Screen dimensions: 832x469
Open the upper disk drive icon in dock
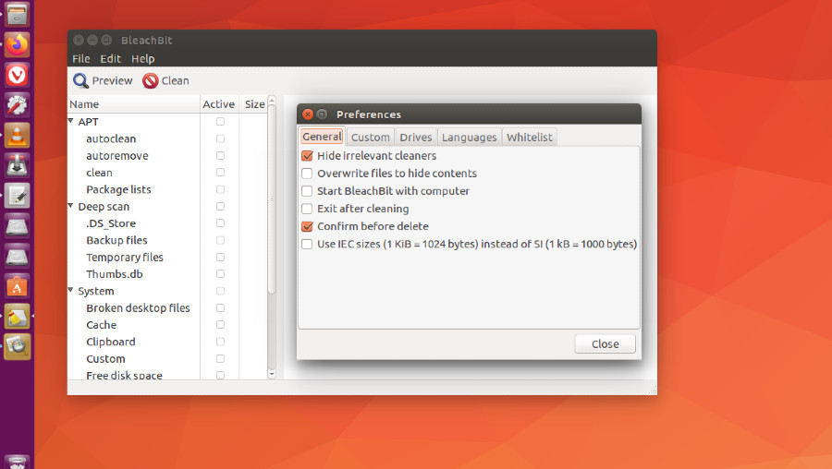(x=17, y=226)
